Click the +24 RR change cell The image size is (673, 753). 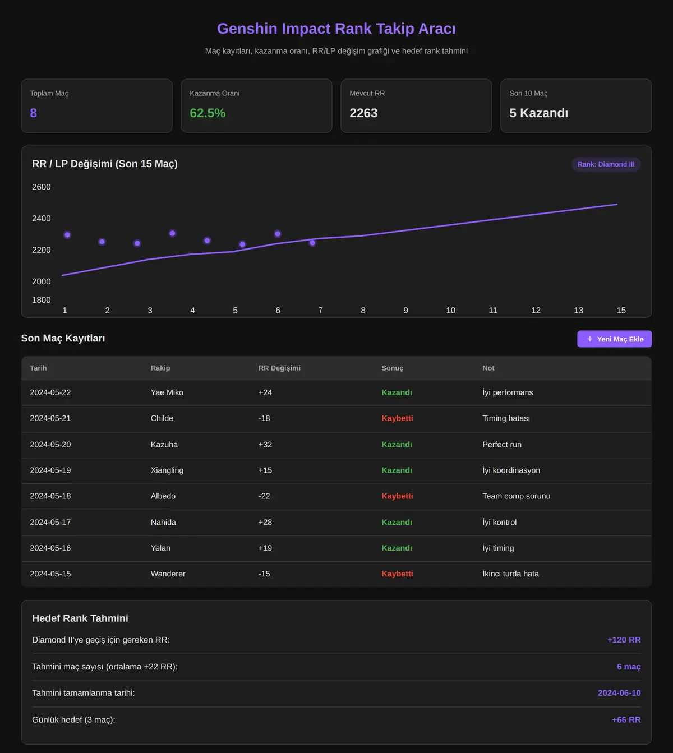265,392
